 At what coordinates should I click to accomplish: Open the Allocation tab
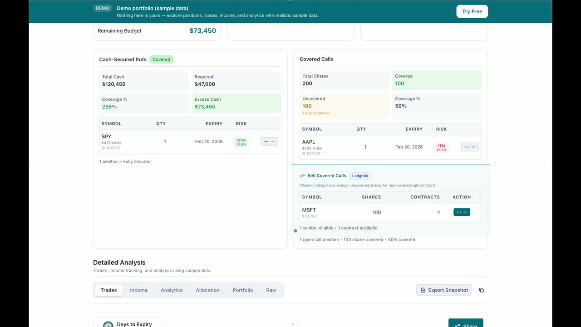point(207,290)
